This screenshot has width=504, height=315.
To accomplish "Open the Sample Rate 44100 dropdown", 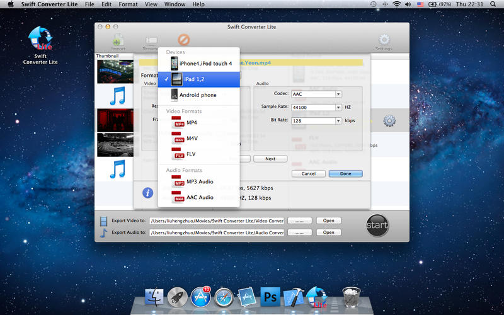I will pyautogui.click(x=339, y=107).
